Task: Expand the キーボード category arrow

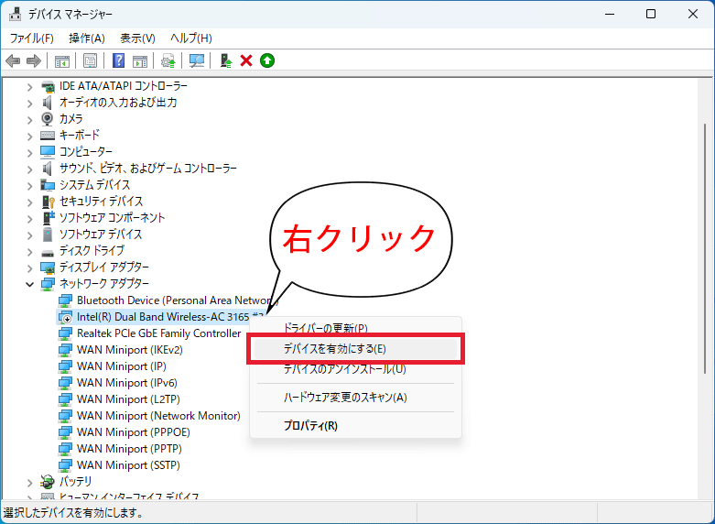Action: [30, 136]
